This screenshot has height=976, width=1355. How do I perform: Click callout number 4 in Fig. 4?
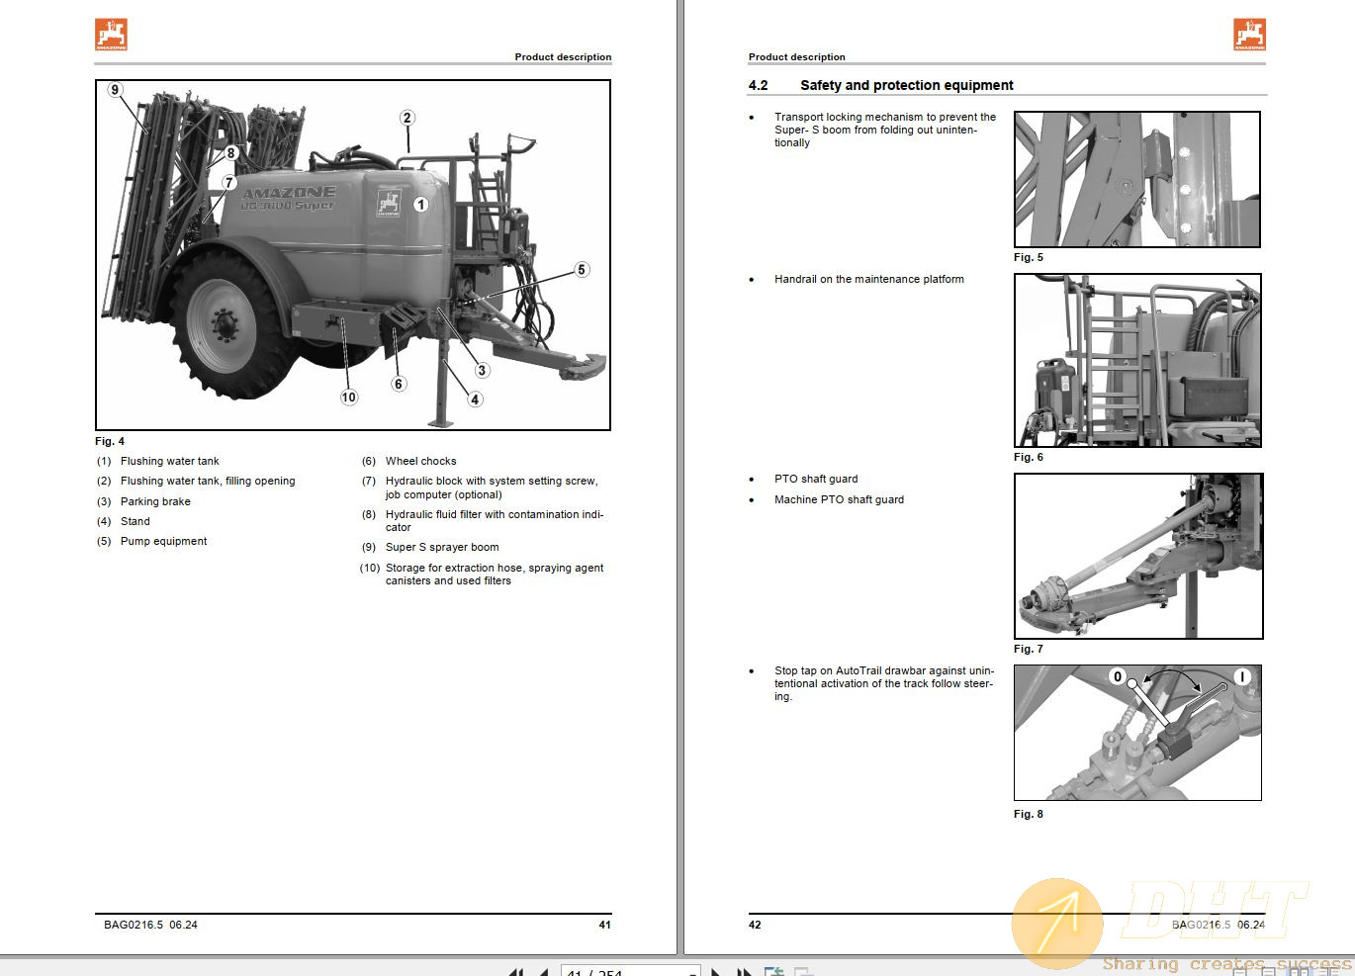click(x=475, y=399)
